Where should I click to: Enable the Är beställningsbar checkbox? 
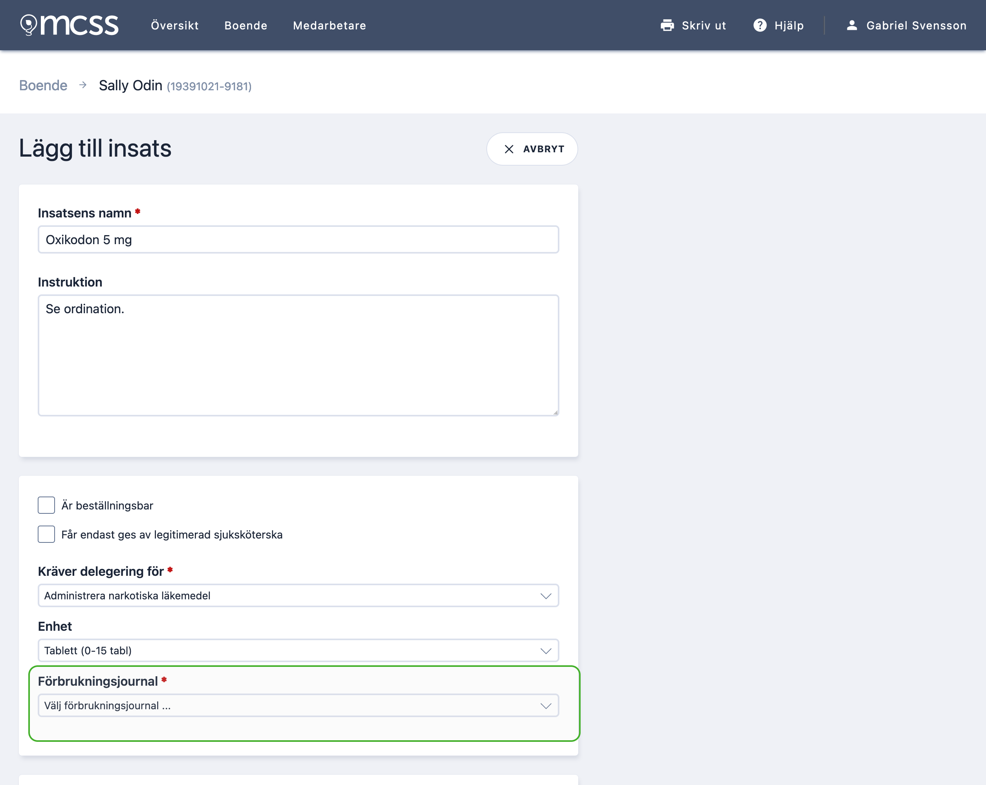click(x=46, y=506)
